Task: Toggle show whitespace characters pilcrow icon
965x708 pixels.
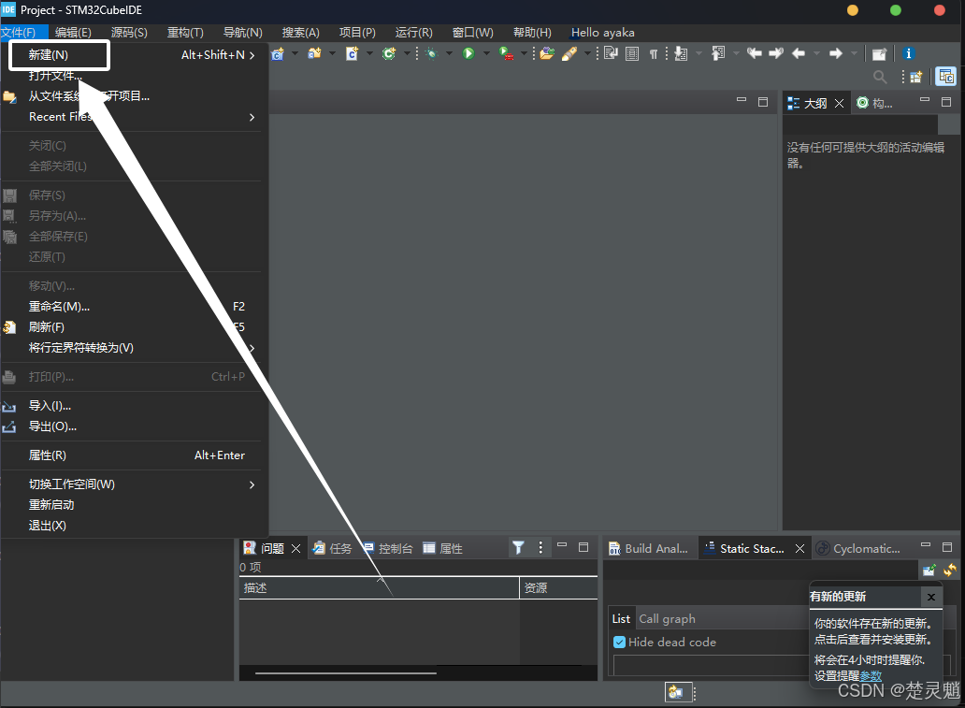Action: (x=654, y=54)
